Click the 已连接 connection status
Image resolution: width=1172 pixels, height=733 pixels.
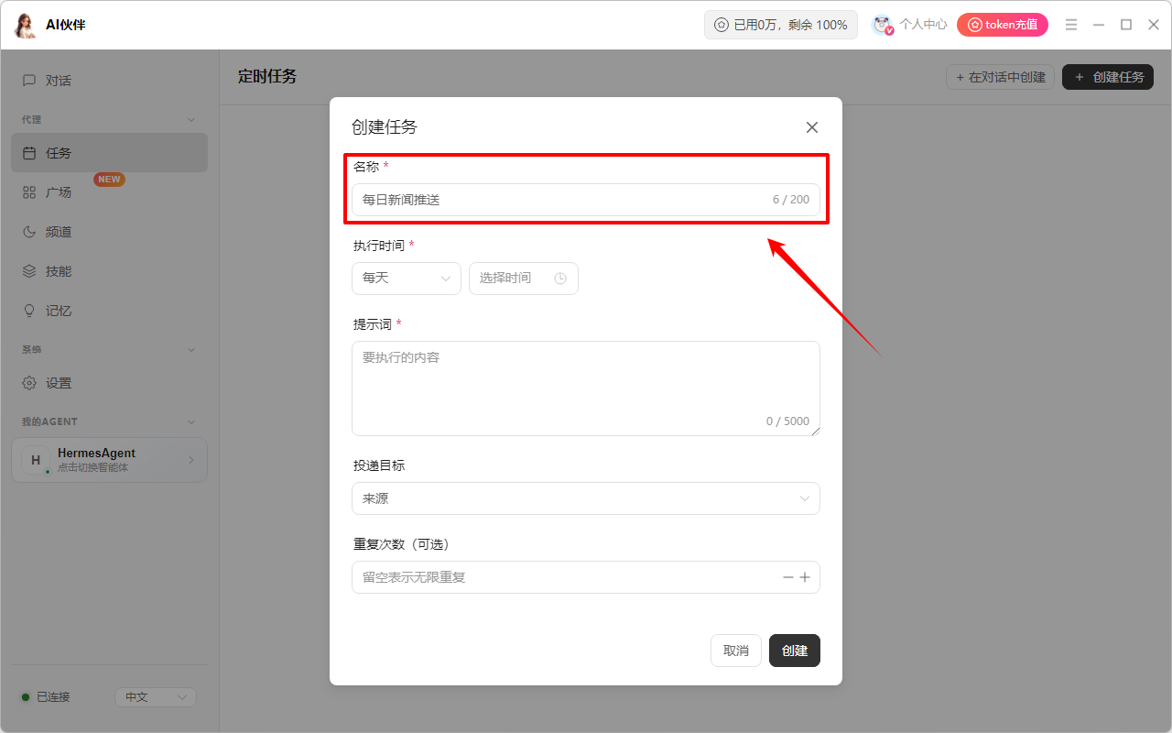[x=46, y=697]
